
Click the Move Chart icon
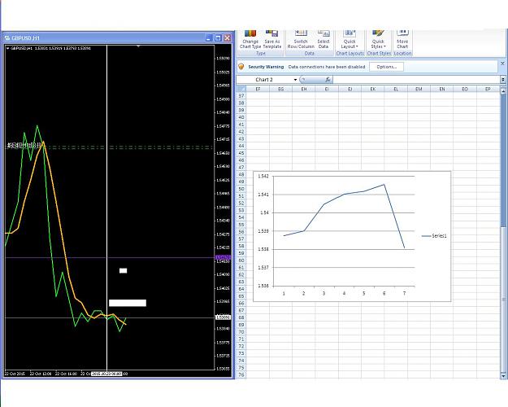pyautogui.click(x=402, y=33)
